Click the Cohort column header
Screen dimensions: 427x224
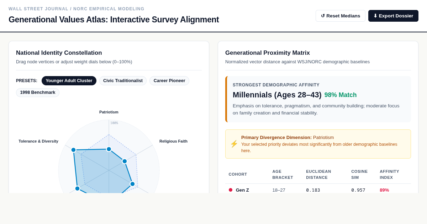238,174
